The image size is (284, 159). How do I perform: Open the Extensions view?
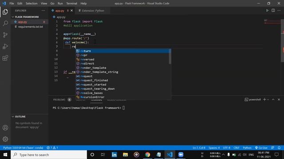(x=5, y=58)
